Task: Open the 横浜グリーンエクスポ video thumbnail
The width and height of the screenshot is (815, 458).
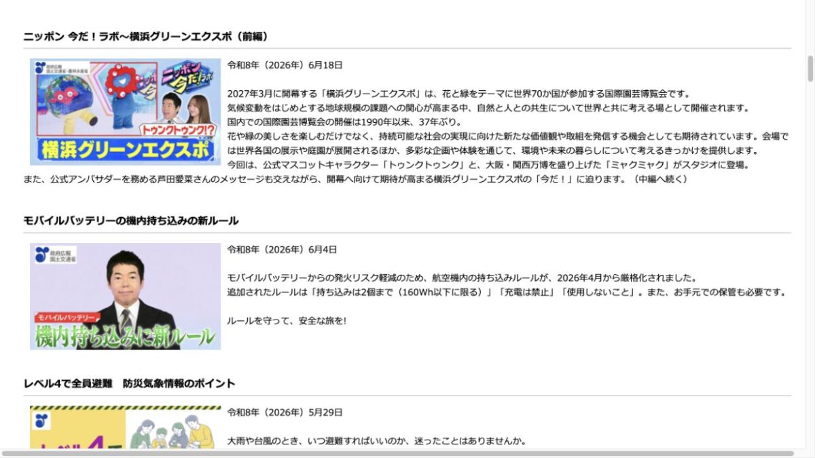Action: (x=126, y=112)
